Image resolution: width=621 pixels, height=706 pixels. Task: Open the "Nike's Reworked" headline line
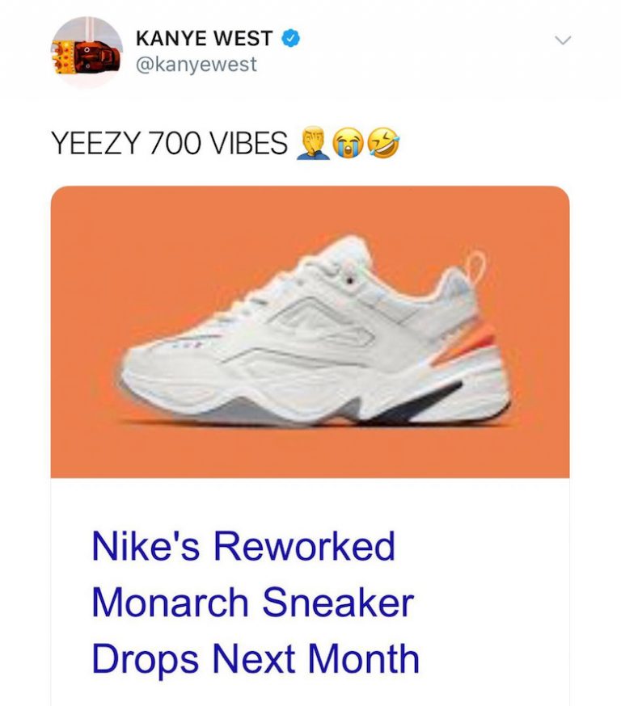[x=243, y=547]
